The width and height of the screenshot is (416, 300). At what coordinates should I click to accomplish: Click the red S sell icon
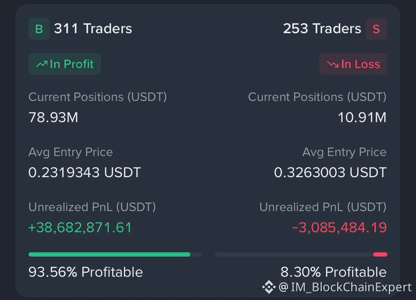click(376, 29)
